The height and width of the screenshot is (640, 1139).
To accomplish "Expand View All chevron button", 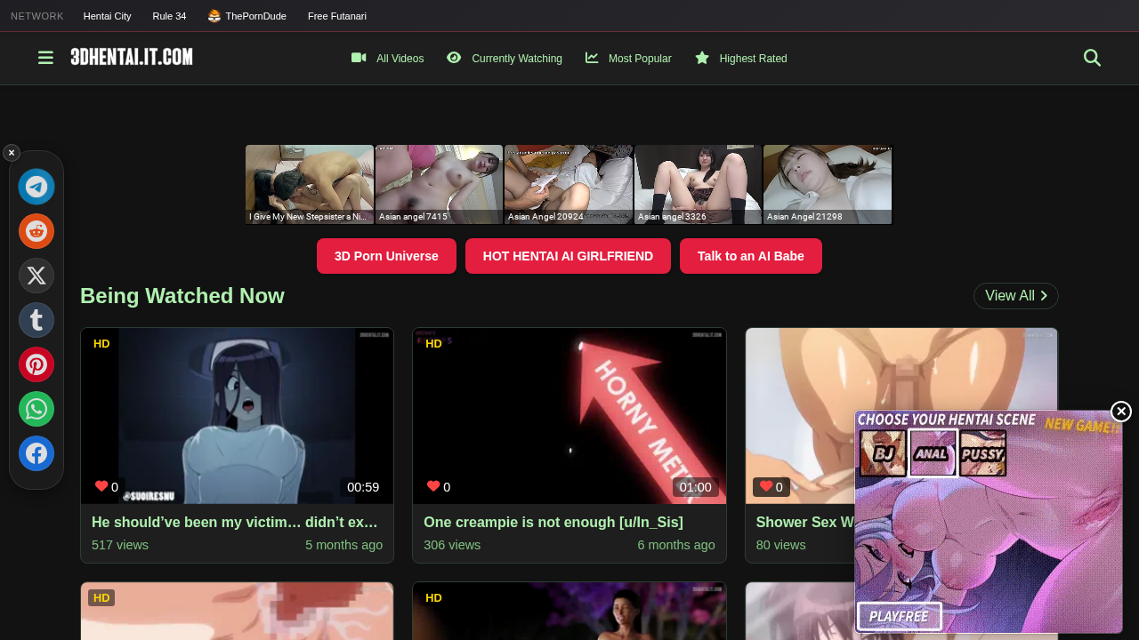I will (1016, 296).
